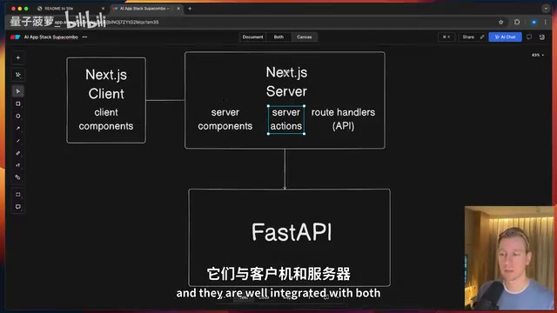Image resolution: width=557 pixels, height=313 pixels.
Task: Bookmark this page with star icon
Action: [501, 22]
